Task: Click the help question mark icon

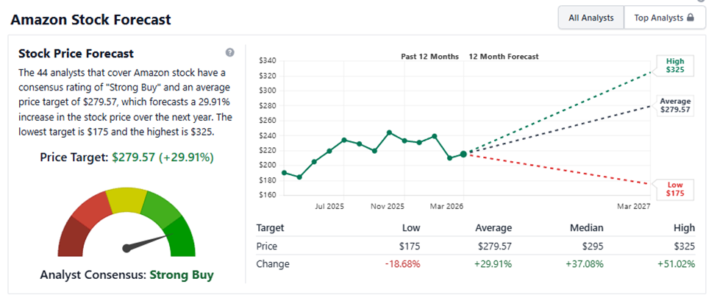Action: click(x=230, y=53)
